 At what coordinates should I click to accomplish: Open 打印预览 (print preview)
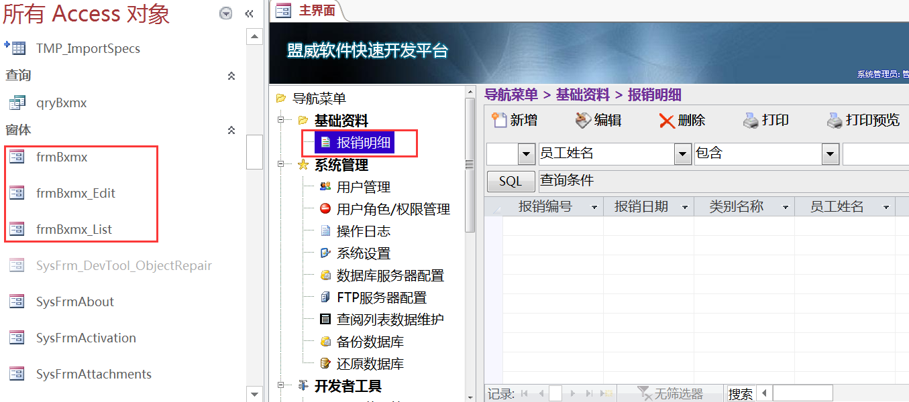coord(863,120)
